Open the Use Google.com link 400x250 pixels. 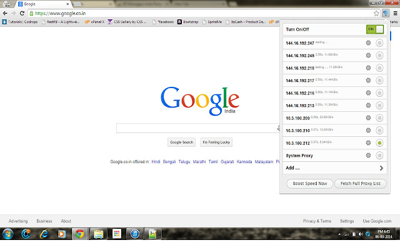pos(377,221)
